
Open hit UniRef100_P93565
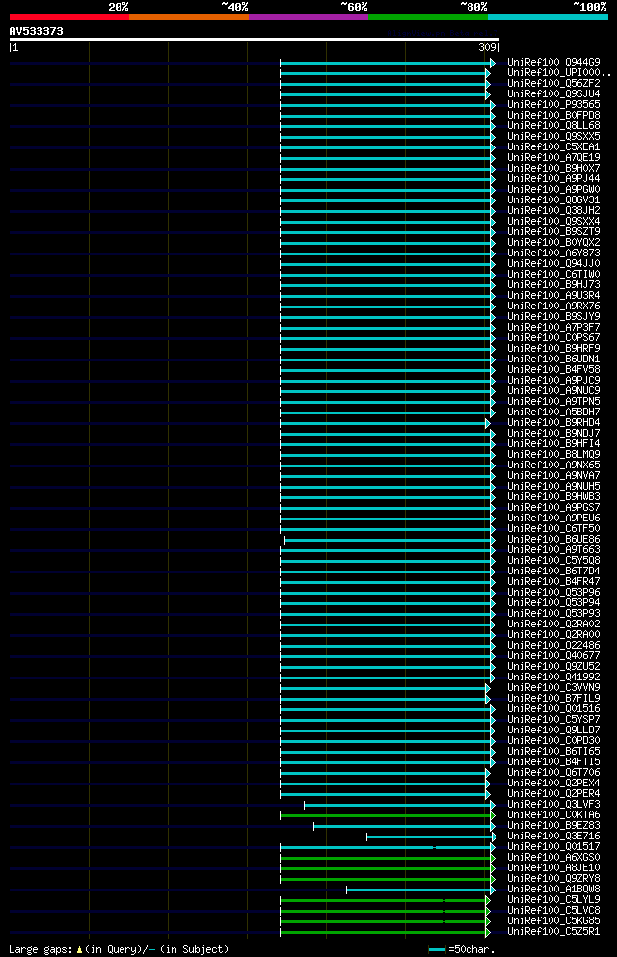point(553,105)
